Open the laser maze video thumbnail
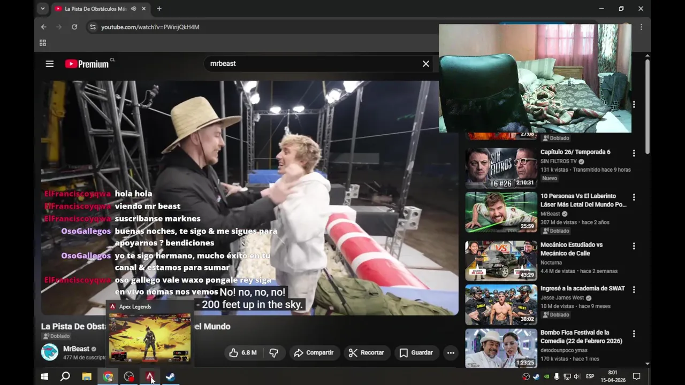This screenshot has width=685, height=385. pos(501,212)
